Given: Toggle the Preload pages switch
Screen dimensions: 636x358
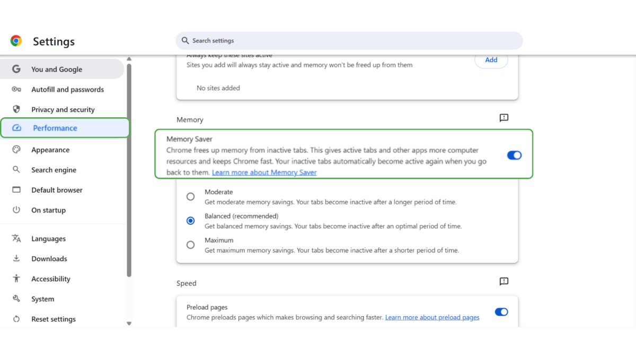Looking at the screenshot, I should [501, 312].
